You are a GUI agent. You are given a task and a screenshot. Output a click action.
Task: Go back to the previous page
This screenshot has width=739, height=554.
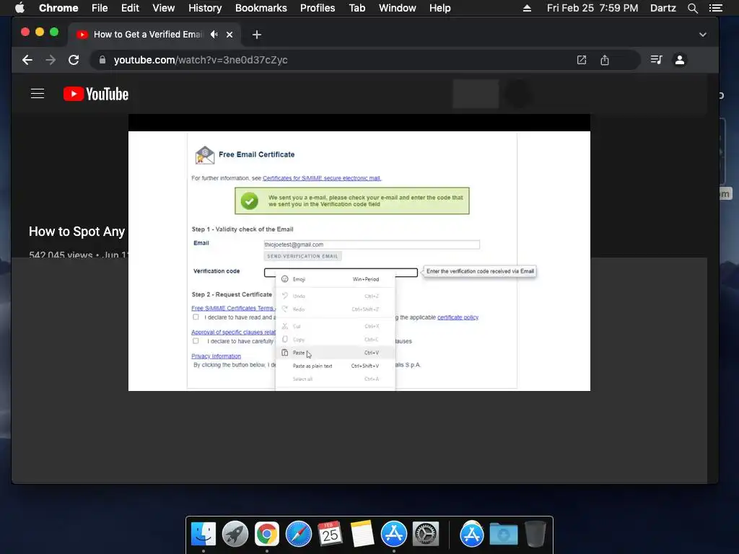(27, 60)
